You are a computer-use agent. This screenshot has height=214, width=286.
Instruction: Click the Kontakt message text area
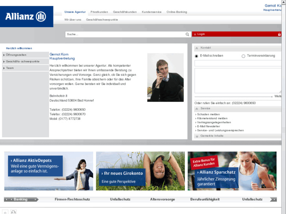(x=238, y=80)
